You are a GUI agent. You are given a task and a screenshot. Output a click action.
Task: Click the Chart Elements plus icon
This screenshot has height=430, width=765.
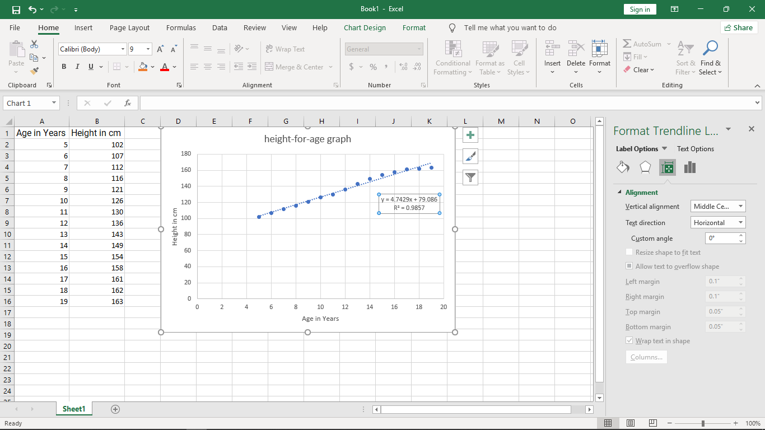click(x=470, y=135)
